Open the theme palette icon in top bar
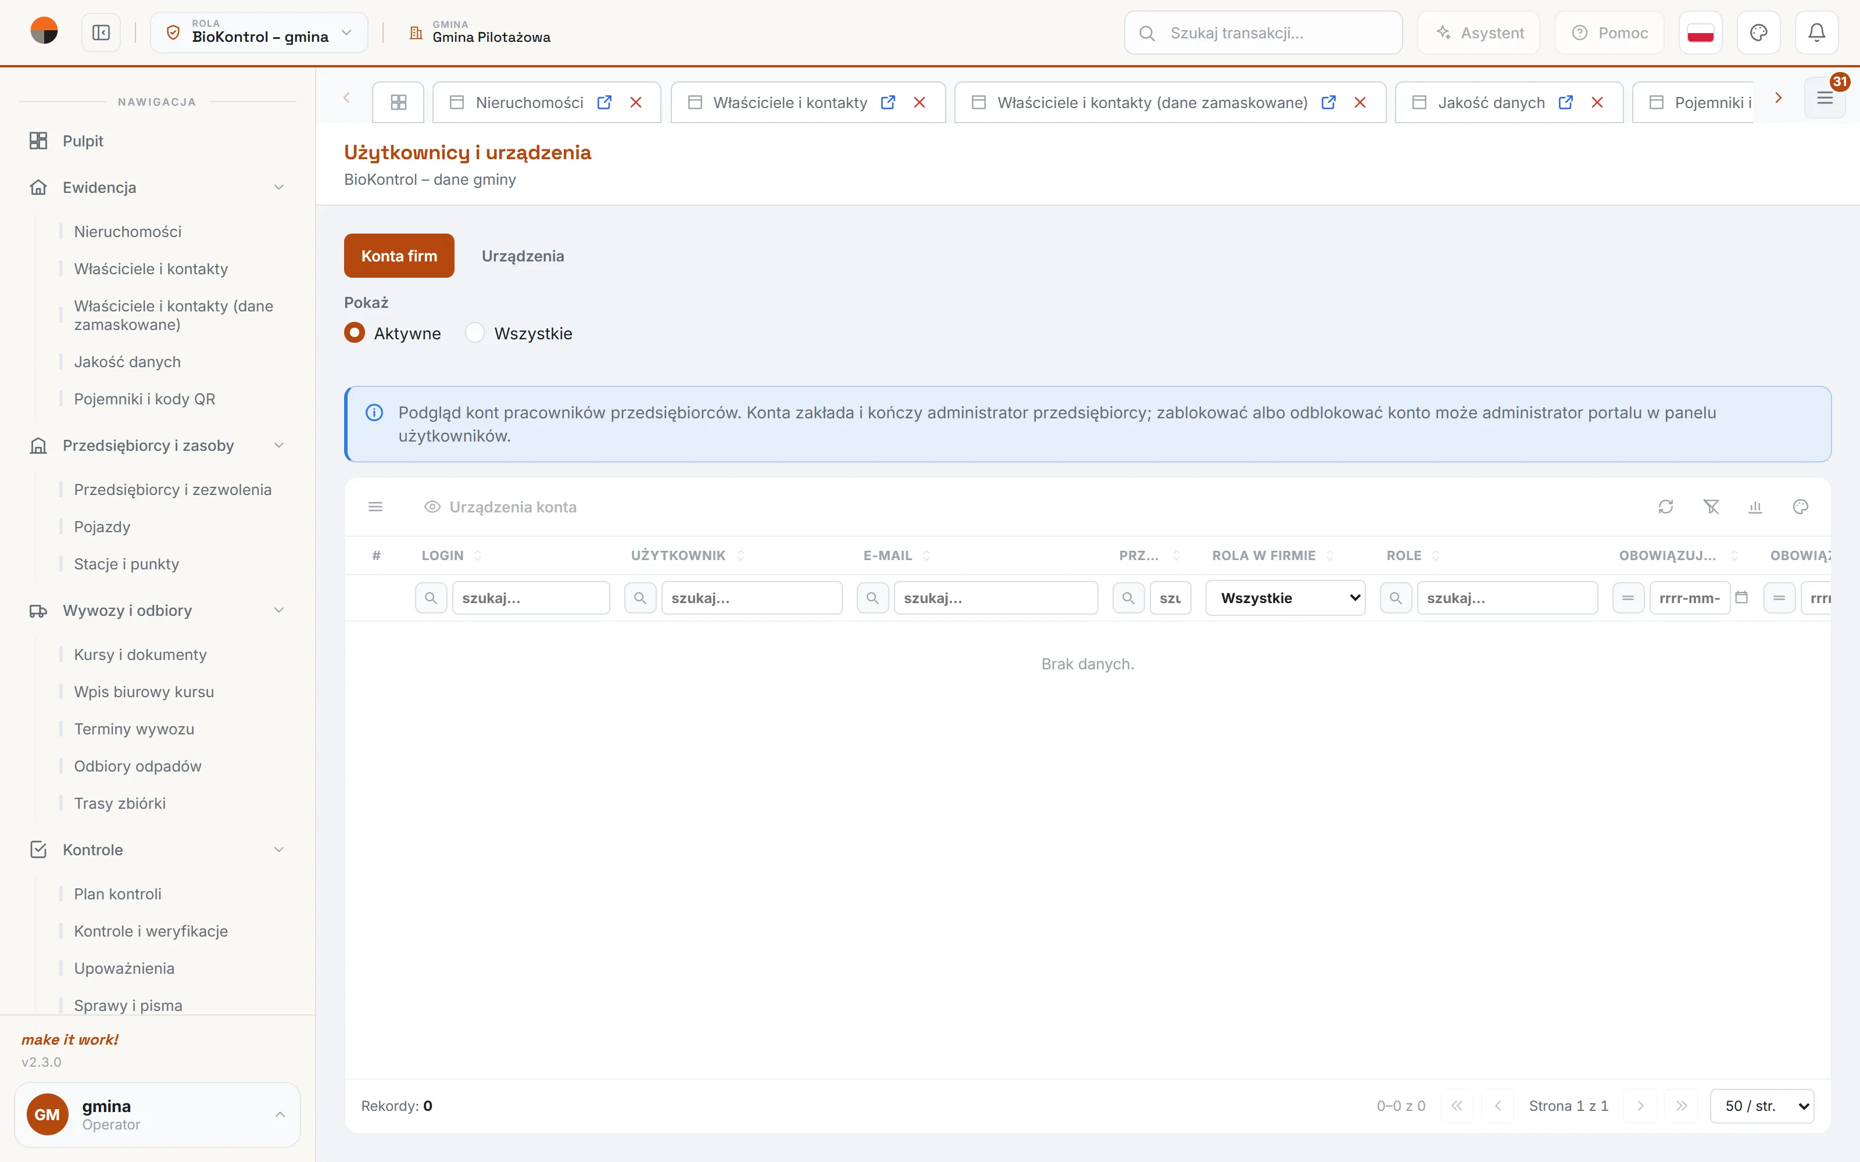The image size is (1860, 1162). 1758,33
